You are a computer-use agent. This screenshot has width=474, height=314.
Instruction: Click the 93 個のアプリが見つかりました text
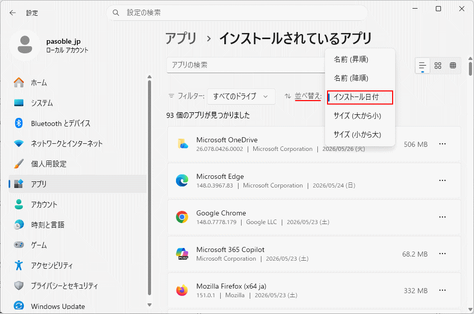[208, 115]
